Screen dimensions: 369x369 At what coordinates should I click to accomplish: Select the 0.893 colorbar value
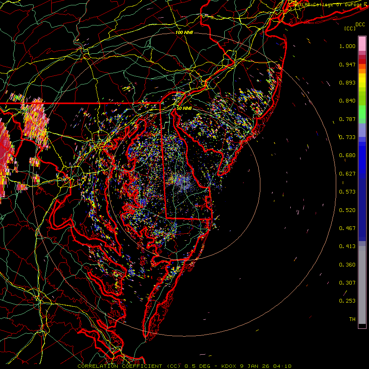pos(347,82)
